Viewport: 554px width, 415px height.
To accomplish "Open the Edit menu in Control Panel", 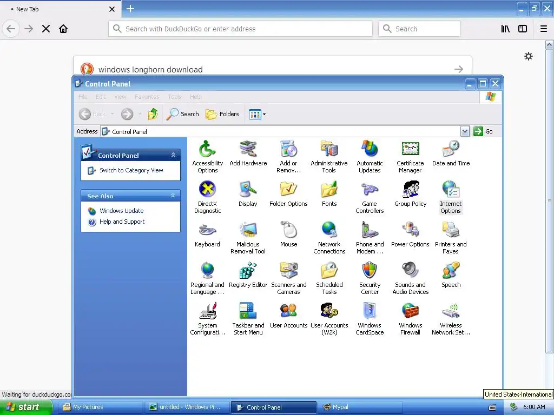I will (101, 97).
